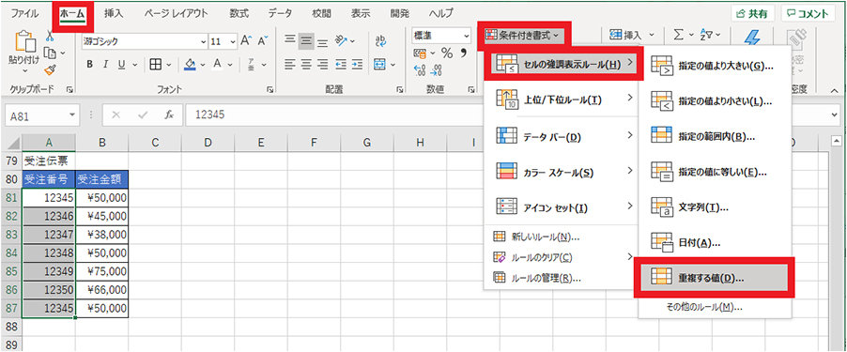Click the 共有 share button
847x352 pixels.
(x=753, y=14)
